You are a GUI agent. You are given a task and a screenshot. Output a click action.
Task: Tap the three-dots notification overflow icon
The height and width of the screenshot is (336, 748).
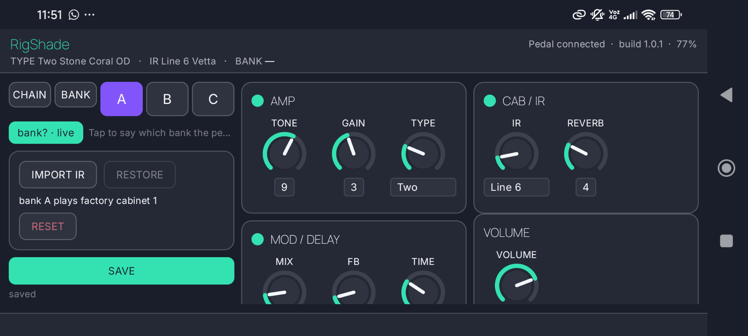89,15
